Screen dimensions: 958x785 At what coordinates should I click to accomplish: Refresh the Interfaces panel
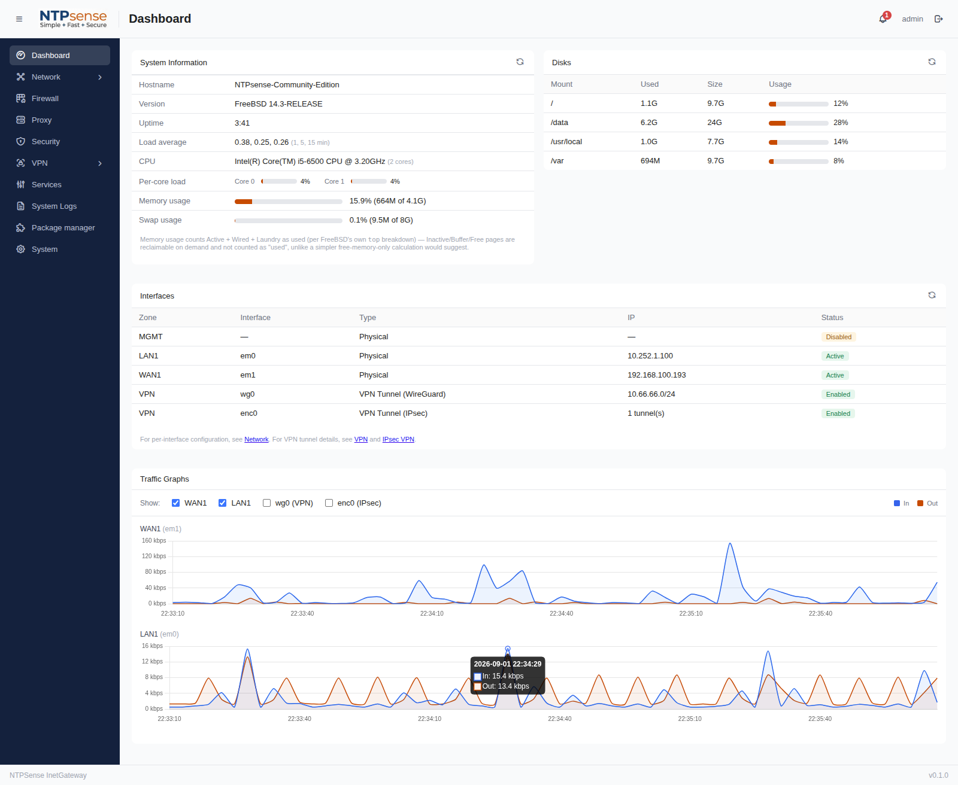[932, 295]
